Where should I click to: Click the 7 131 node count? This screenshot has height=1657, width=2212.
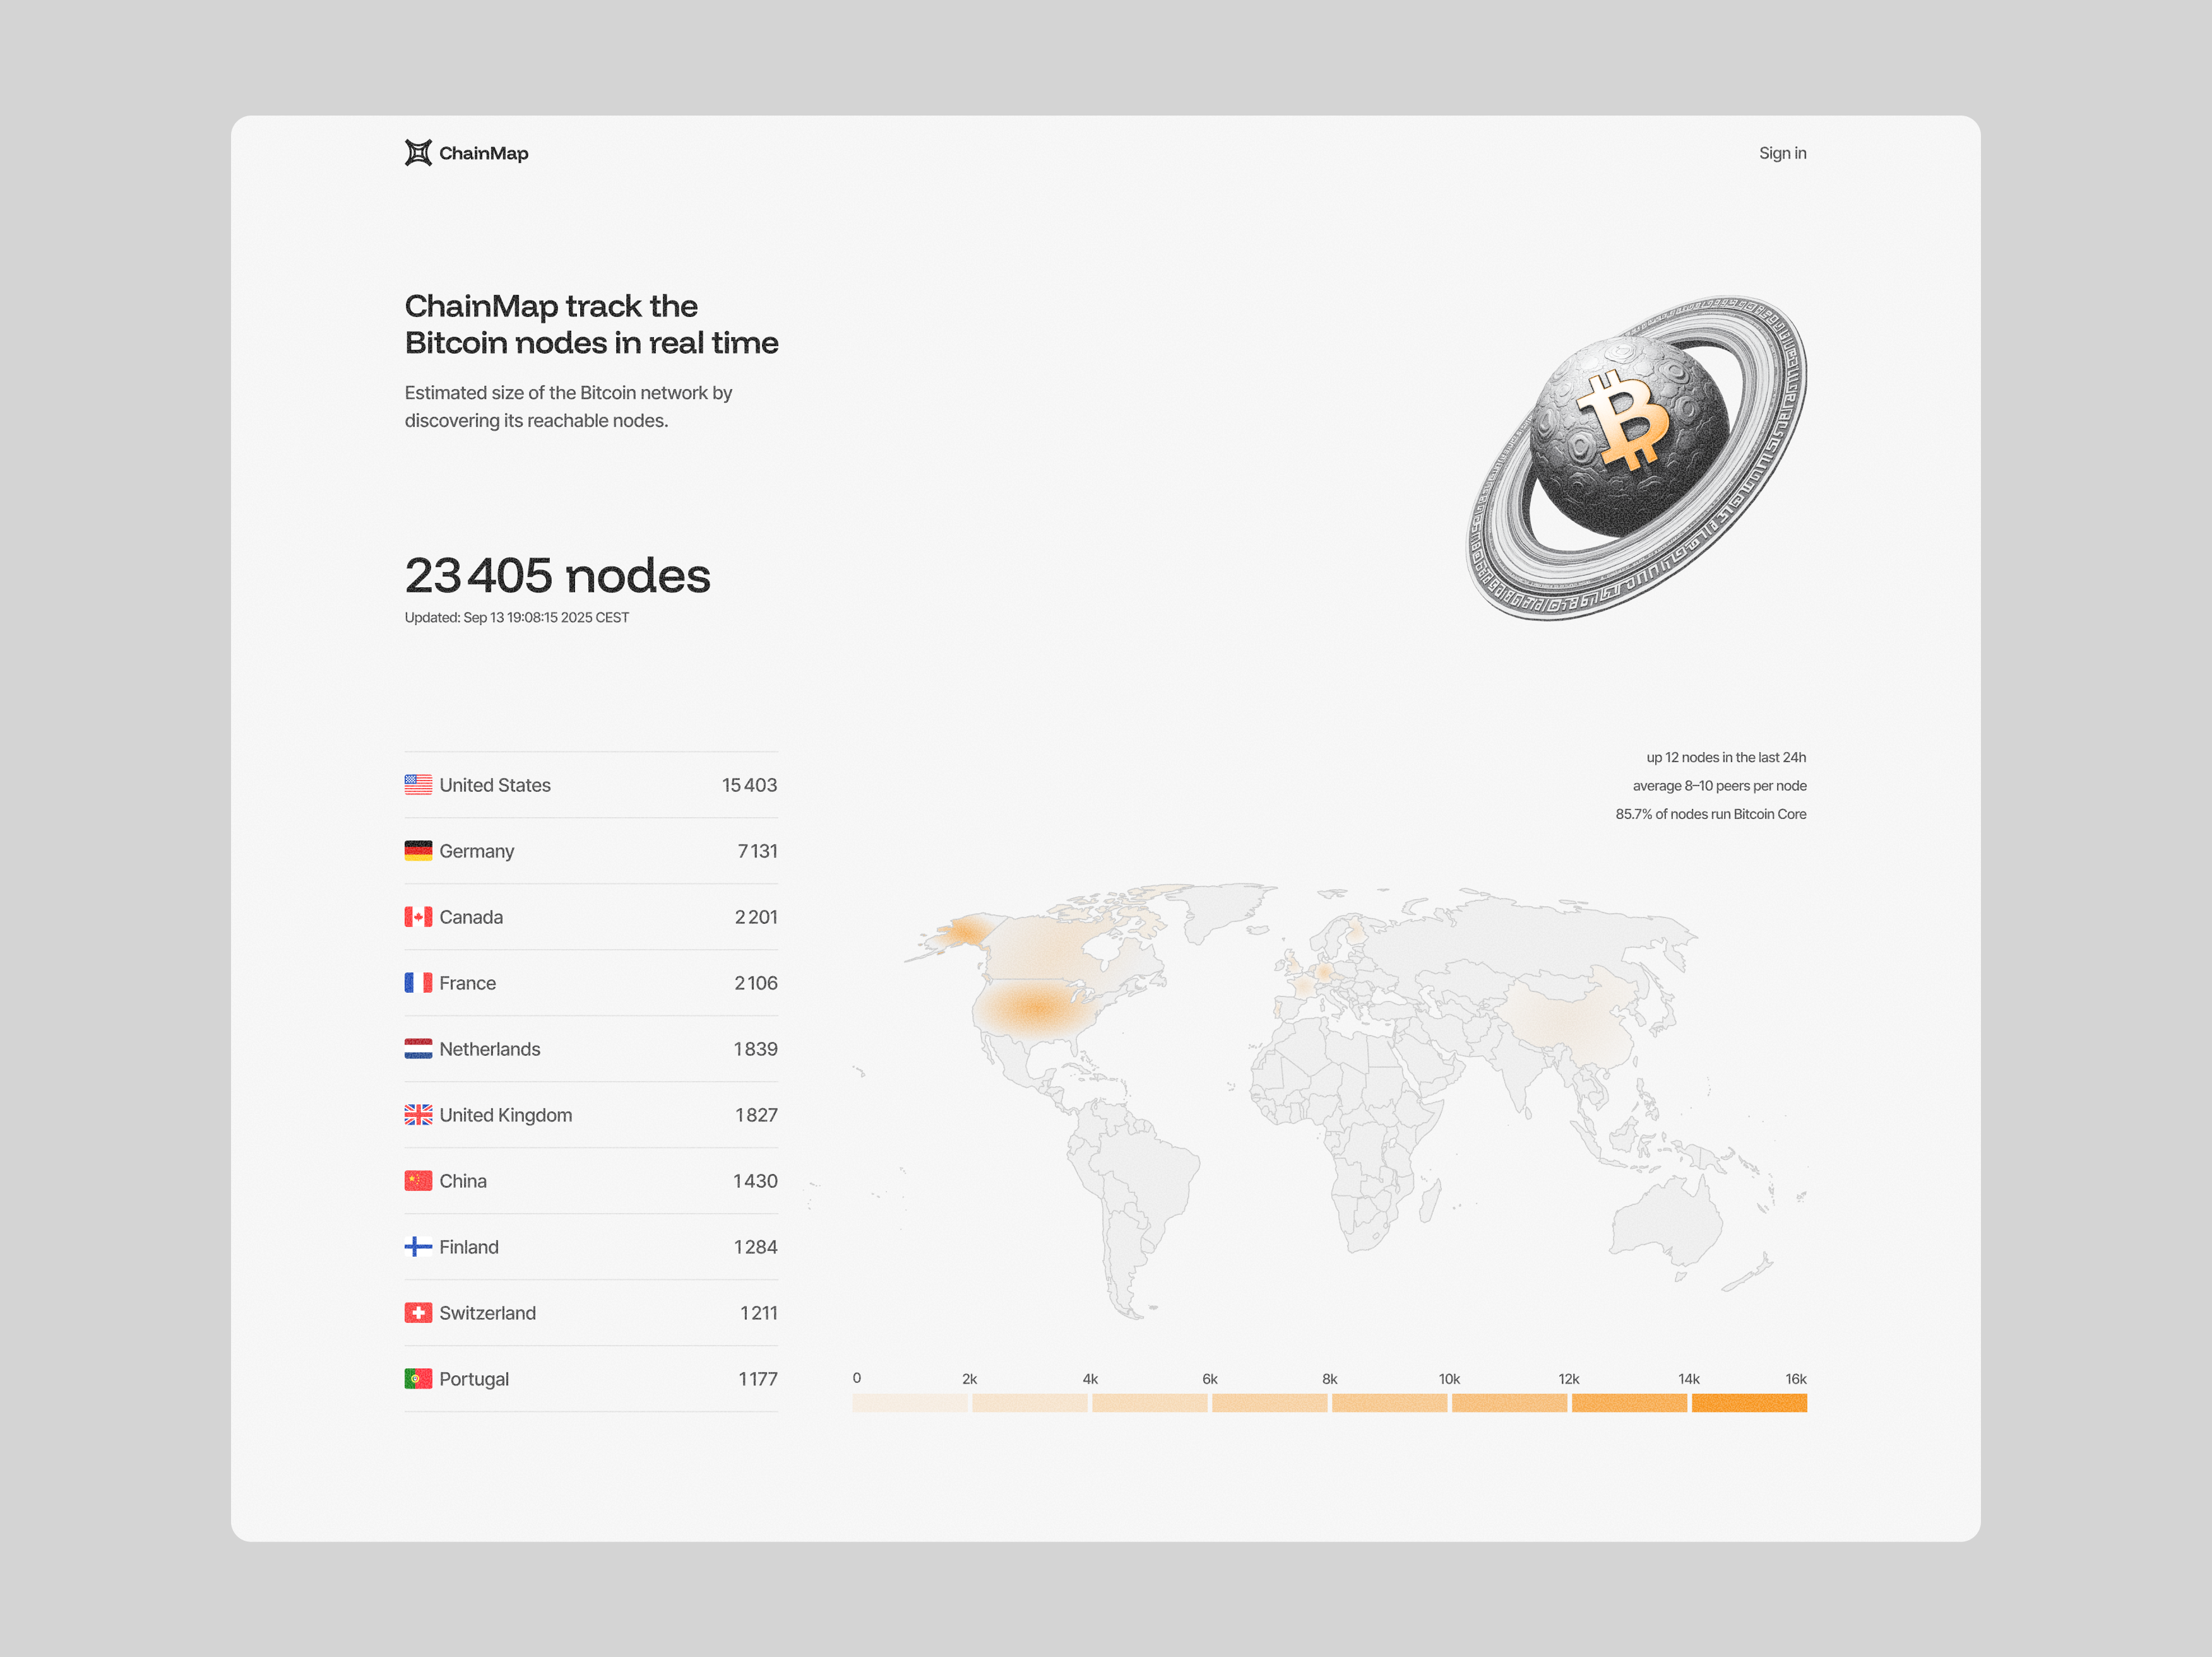(757, 851)
